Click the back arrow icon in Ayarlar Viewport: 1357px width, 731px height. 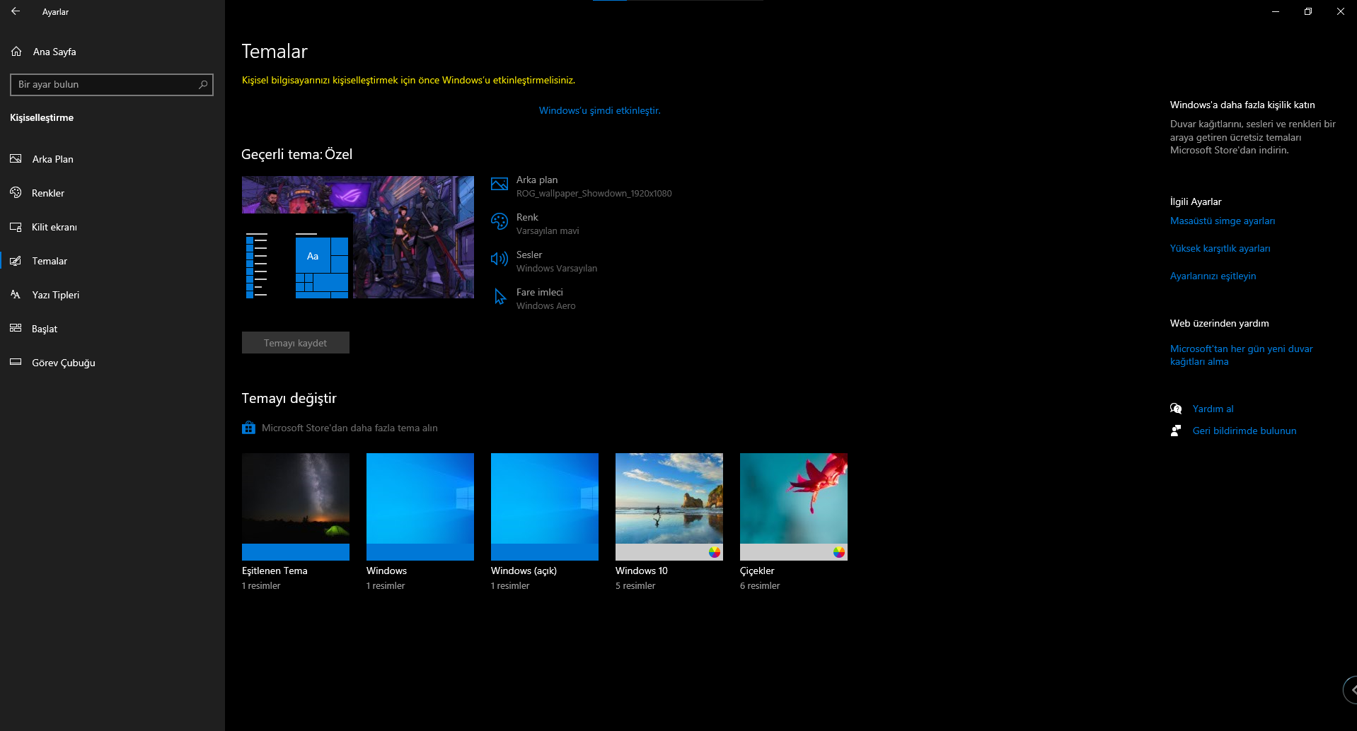point(16,11)
